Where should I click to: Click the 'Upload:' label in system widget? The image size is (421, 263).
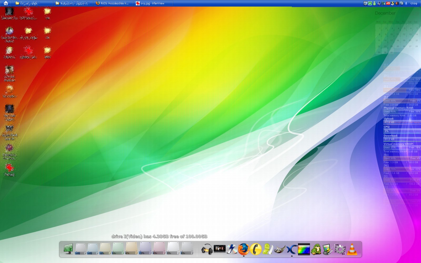tap(389, 119)
